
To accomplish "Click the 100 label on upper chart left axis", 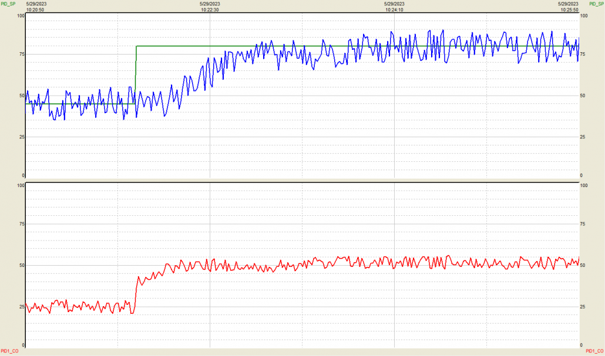I will point(21,16).
